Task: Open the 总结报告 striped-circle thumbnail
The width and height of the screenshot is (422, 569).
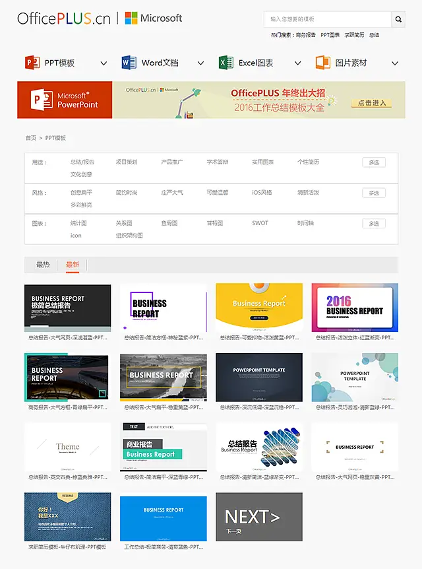Action: 259,447
